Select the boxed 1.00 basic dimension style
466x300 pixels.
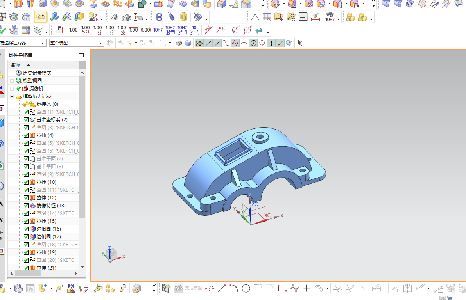134,30
